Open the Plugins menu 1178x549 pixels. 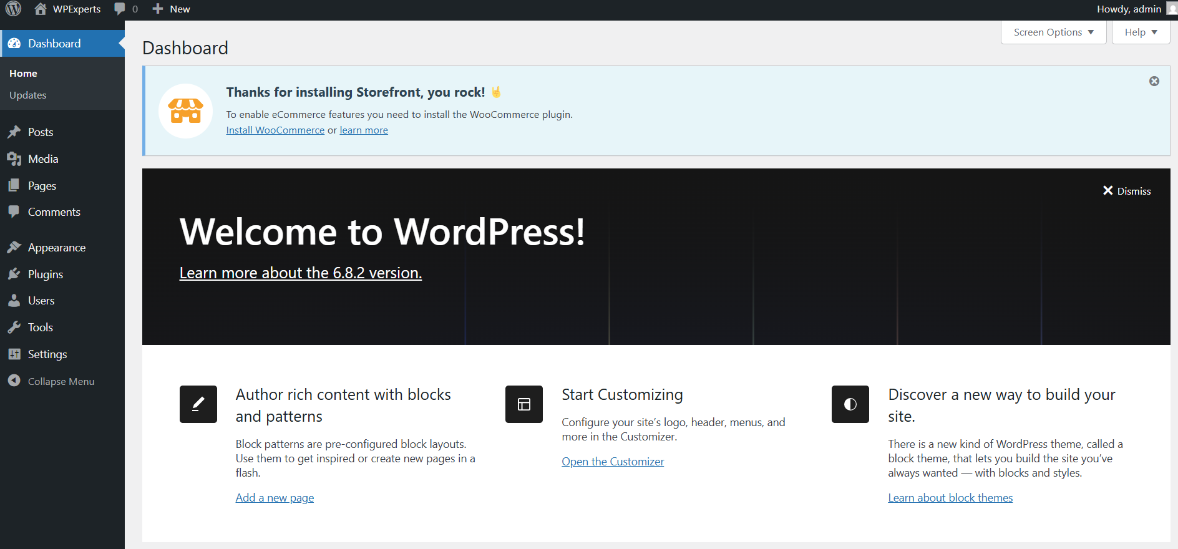[62, 274]
